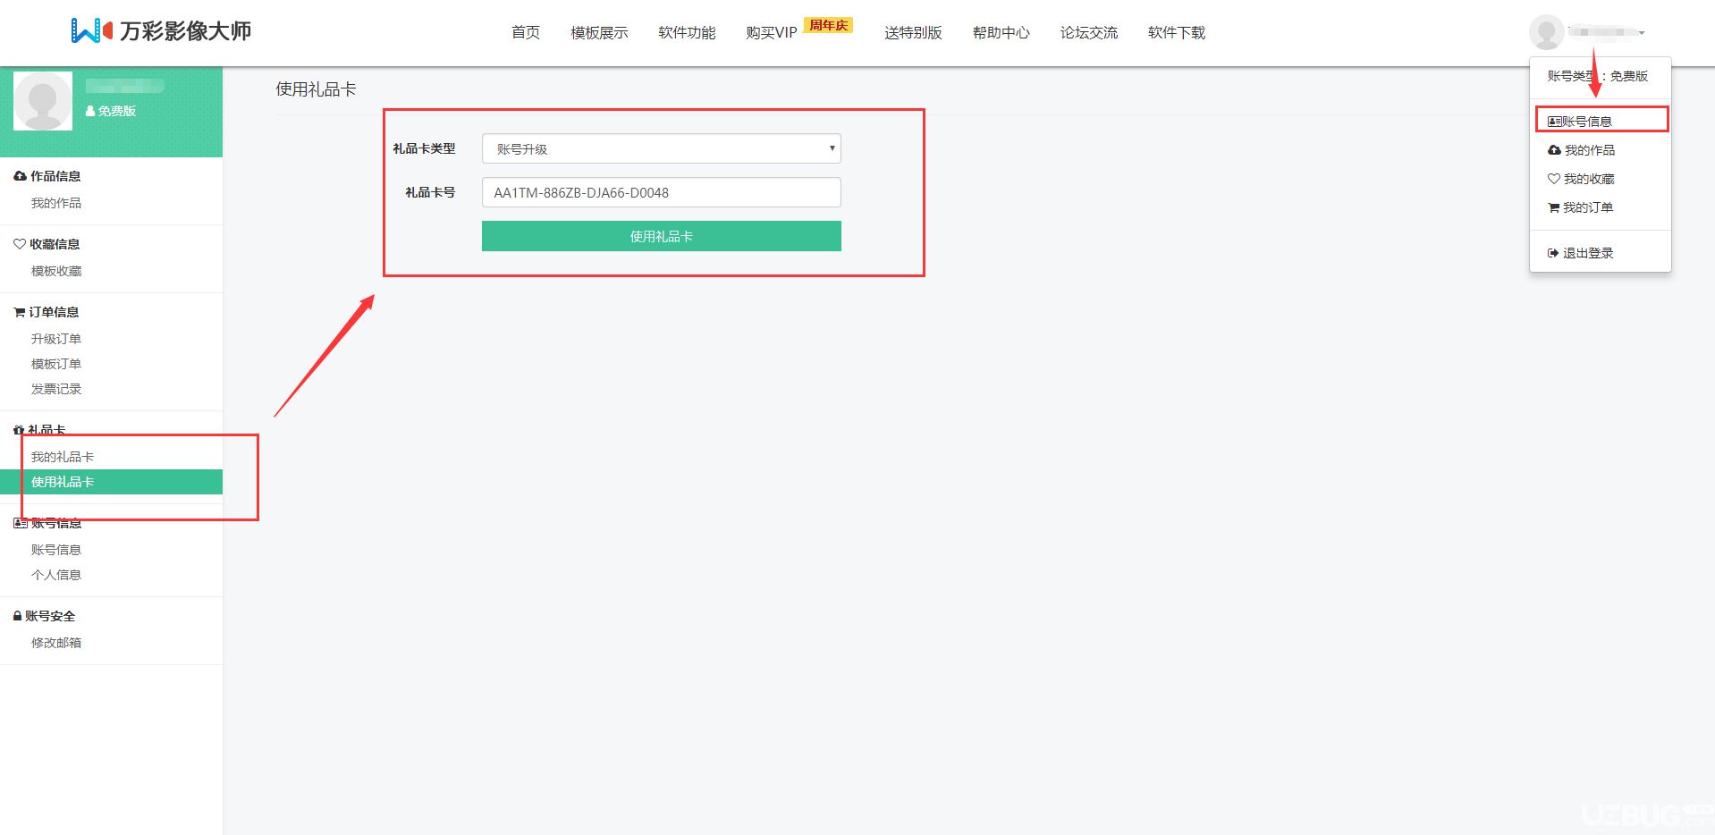This screenshot has width=1715, height=835.
Task: Click the 收藏信息 section heading
Action: click(55, 244)
